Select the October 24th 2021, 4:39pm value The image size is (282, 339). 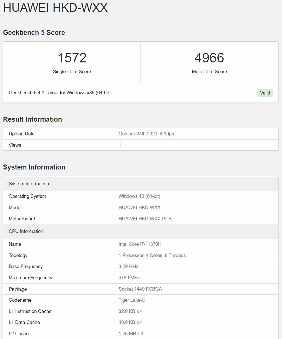click(147, 134)
